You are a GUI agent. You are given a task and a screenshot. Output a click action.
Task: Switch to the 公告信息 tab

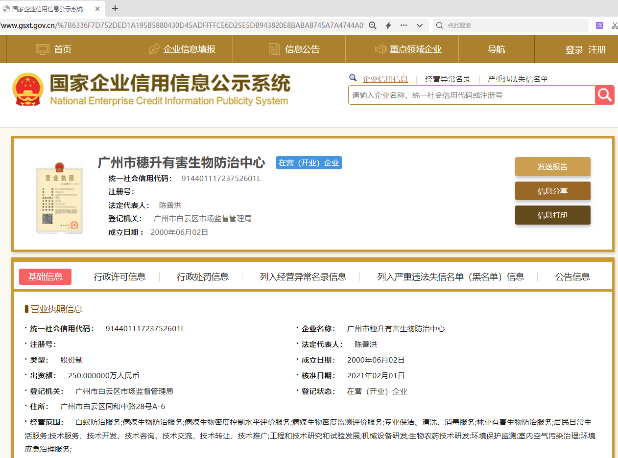[x=572, y=277]
